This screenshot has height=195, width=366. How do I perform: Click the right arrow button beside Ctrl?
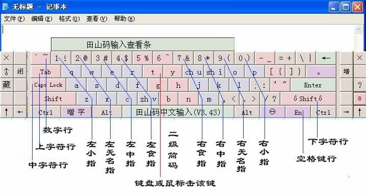tap(347, 112)
